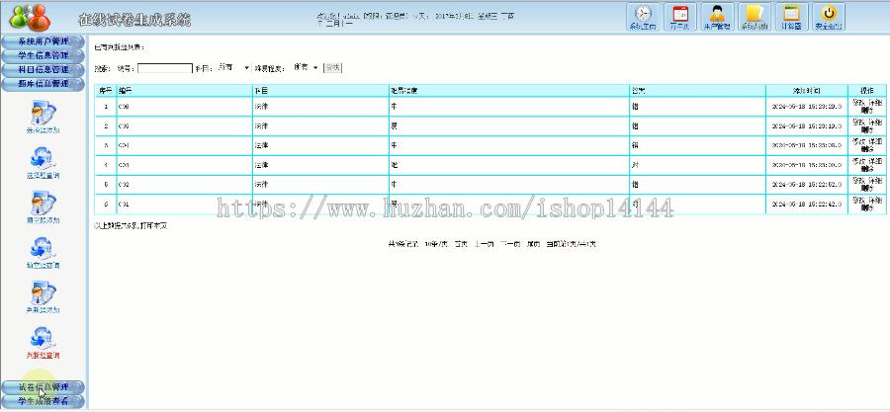The image size is (890, 412).
Task: Click 详细 for question 003
Action: [x=875, y=161]
